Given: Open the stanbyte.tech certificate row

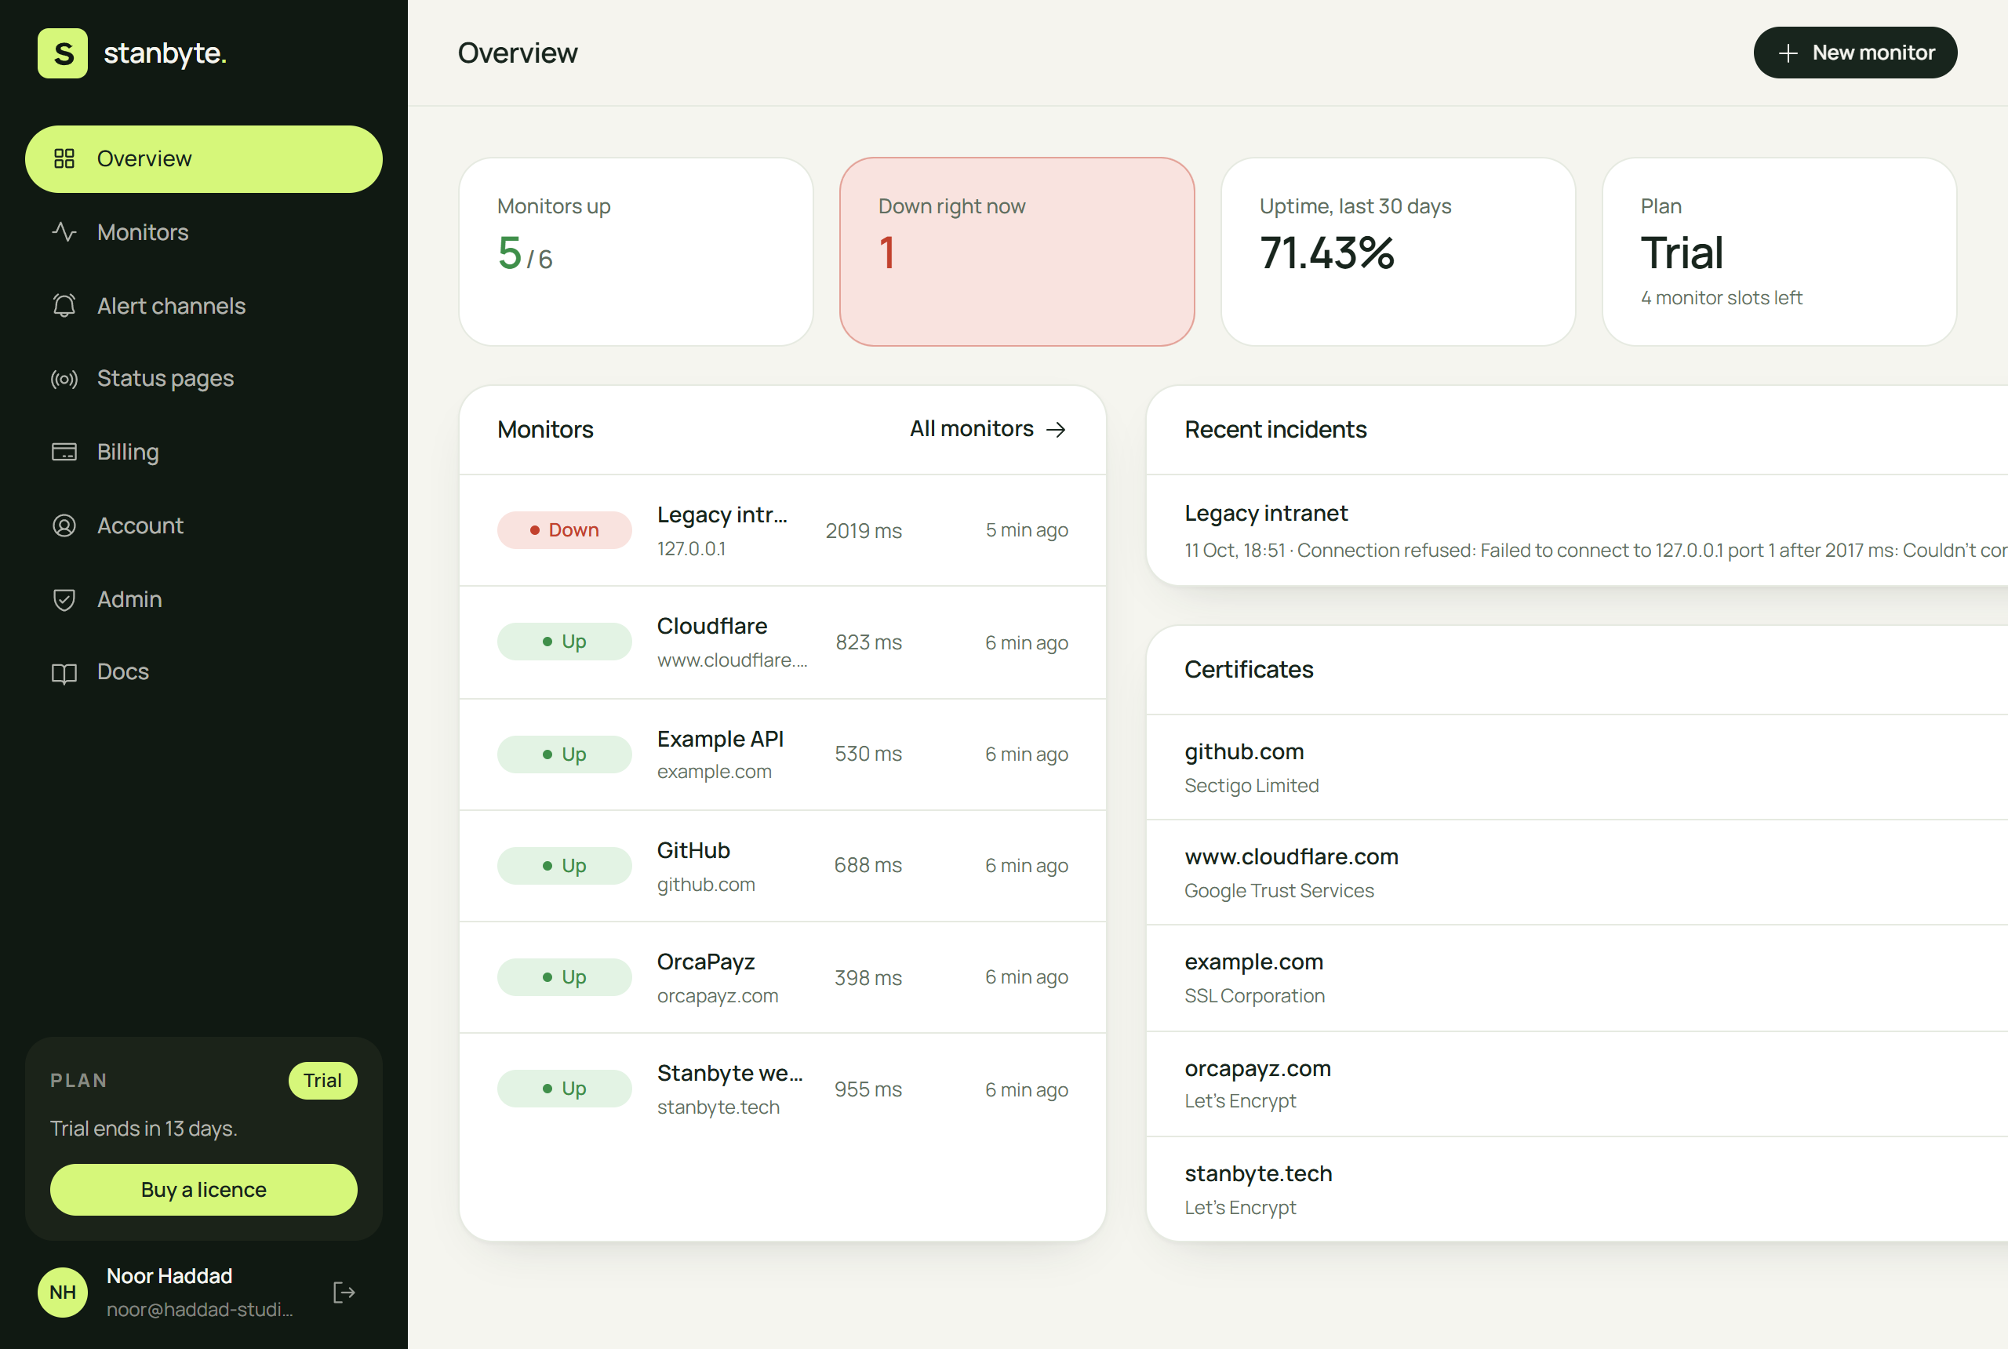Looking at the screenshot, I should (1577, 1189).
